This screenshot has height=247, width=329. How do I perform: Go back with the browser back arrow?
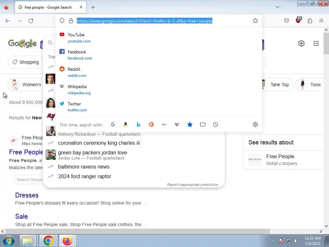click(8, 21)
